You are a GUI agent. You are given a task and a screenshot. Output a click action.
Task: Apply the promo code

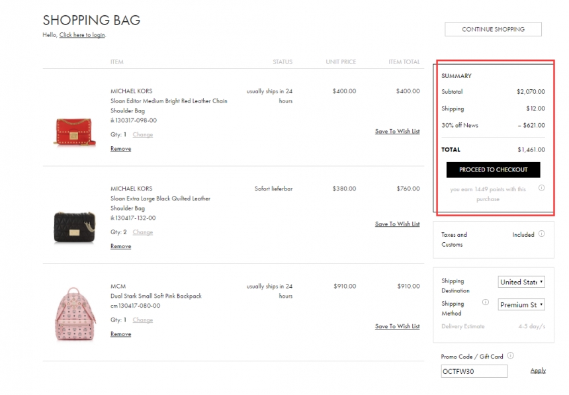point(538,371)
